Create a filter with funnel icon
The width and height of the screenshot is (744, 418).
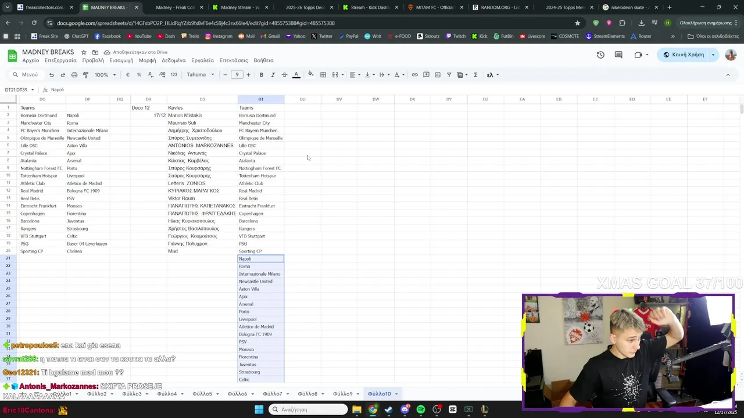tap(449, 75)
